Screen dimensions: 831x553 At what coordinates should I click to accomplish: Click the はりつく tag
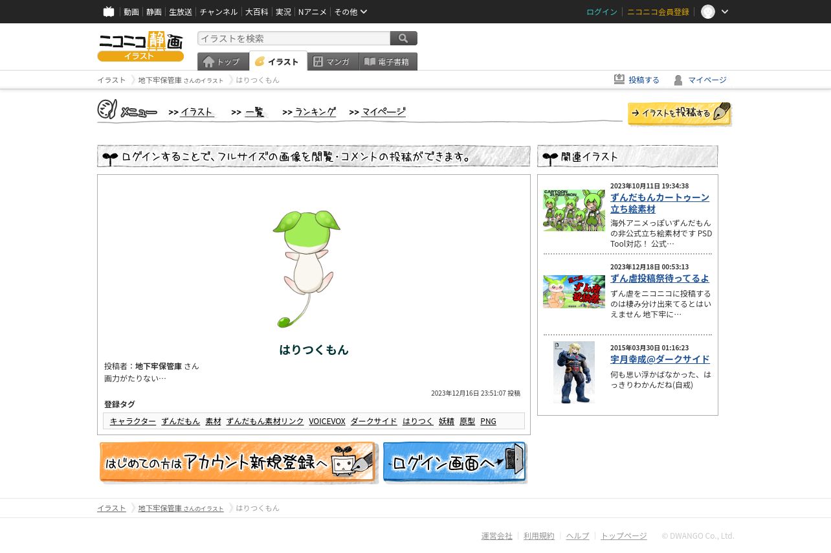[418, 421]
